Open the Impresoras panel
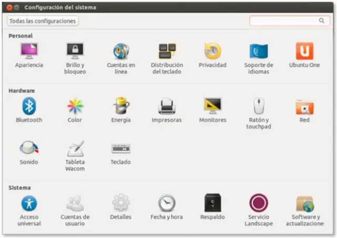This screenshot has height=238, width=337. 167,106
